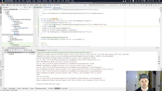Click the Debug bug icon in toolbar

coord(123,5)
